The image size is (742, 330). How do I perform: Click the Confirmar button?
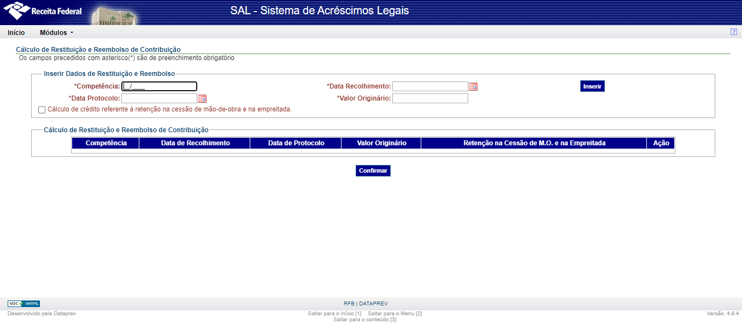373,170
